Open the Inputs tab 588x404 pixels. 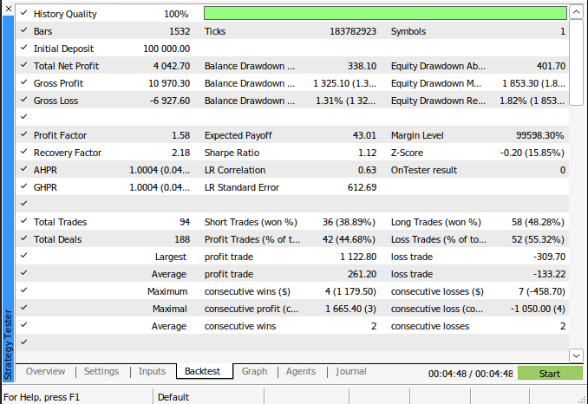[x=152, y=371]
